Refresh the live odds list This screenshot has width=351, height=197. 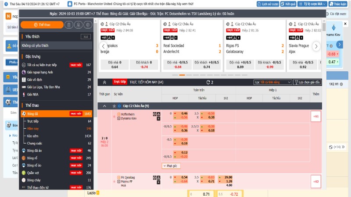208,82
